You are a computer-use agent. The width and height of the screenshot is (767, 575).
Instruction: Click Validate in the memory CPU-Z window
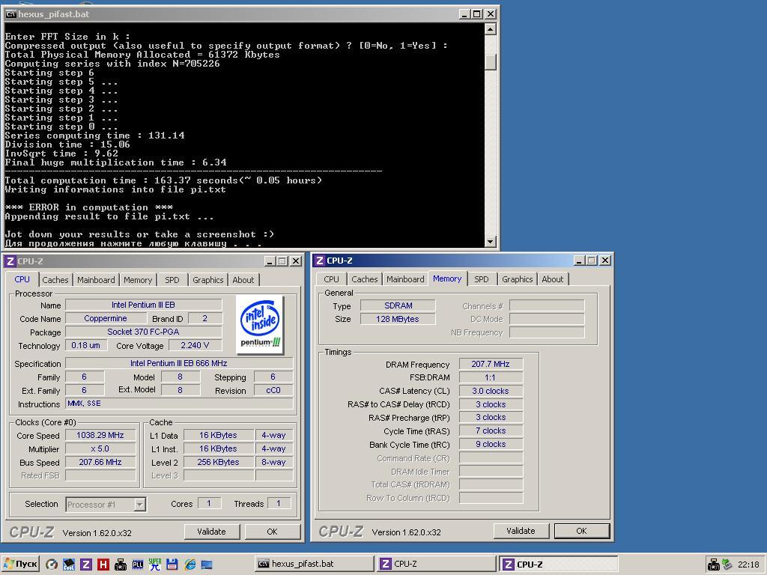coord(521,531)
